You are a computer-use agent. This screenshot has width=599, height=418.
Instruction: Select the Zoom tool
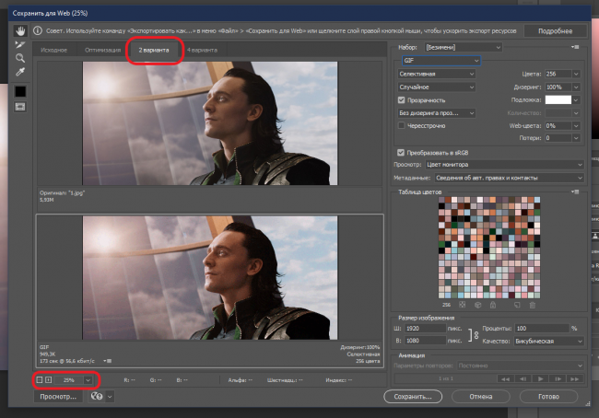click(20, 58)
